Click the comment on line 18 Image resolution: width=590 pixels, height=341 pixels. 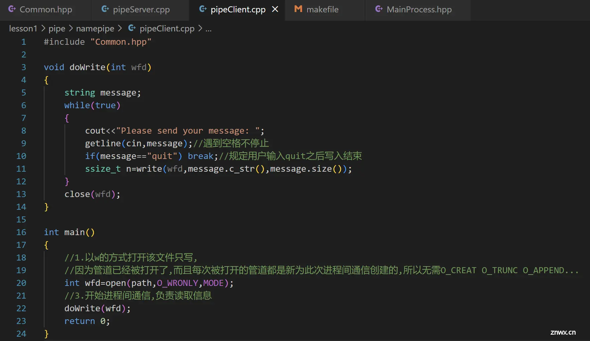pos(131,258)
